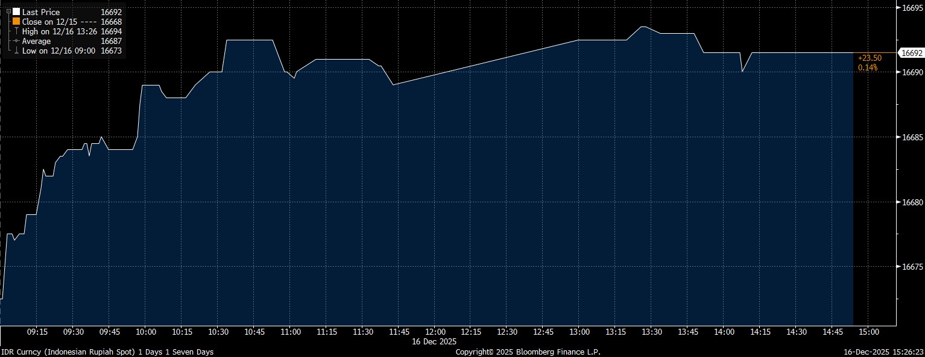
Task: Select the Low marker icon in legend
Action: (16, 51)
